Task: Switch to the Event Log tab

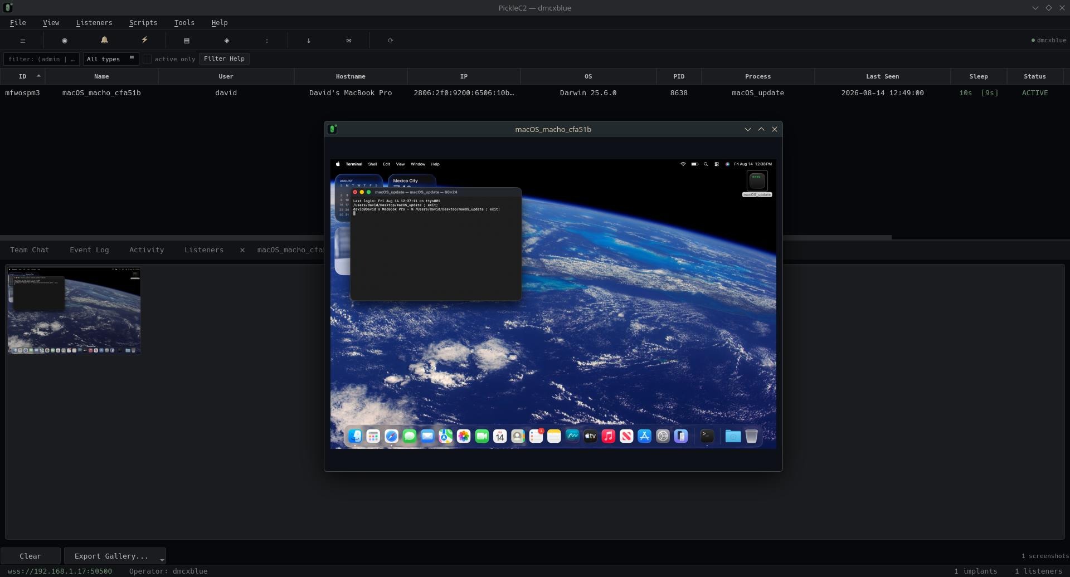Action: pyautogui.click(x=89, y=250)
